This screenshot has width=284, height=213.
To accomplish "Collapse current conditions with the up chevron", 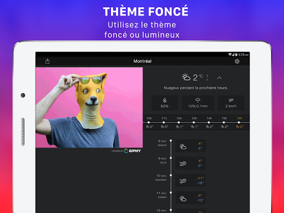I will coord(219,78).
